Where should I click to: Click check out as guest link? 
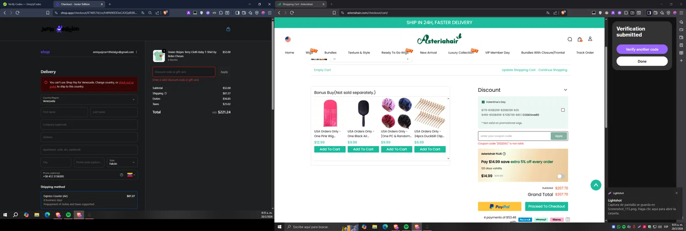pos(92,84)
